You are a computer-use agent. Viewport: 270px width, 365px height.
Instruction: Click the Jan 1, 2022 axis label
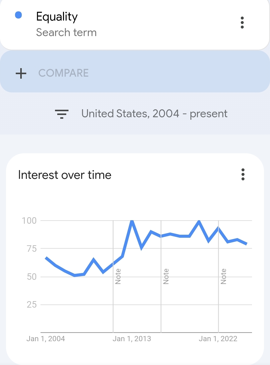218,339
